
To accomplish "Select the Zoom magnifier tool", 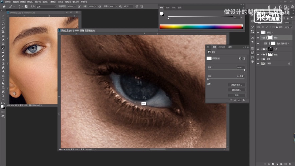I will point(3,96).
